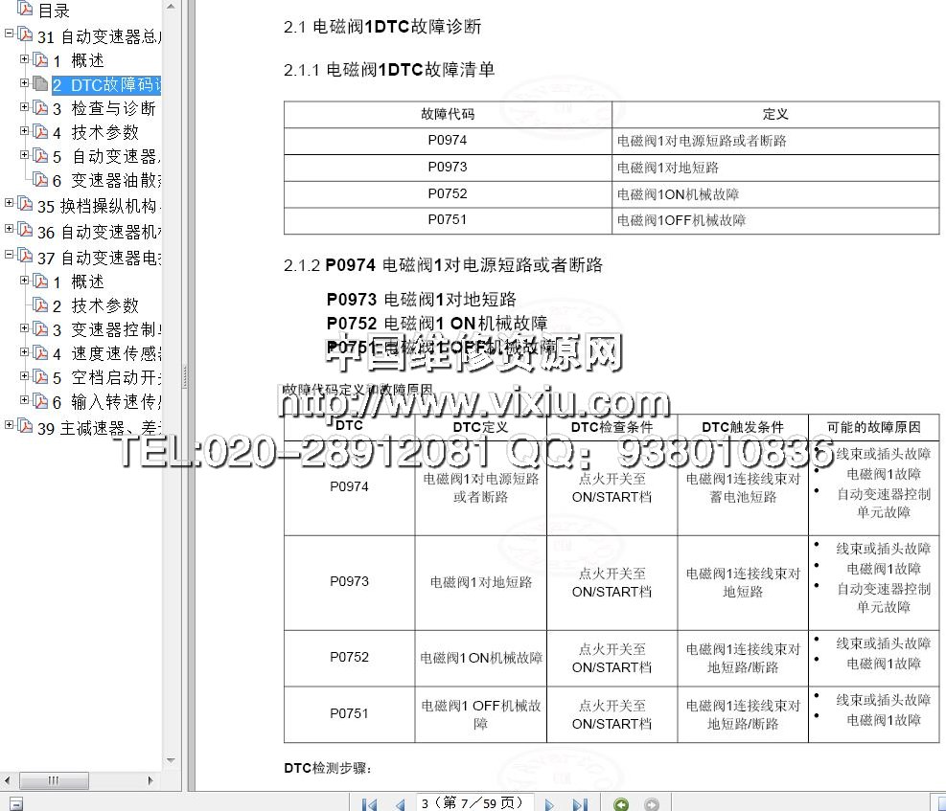This screenshot has height=811, width=946.
Task: Click the PDF bookmark icon beside 目录
Action: tap(26, 10)
